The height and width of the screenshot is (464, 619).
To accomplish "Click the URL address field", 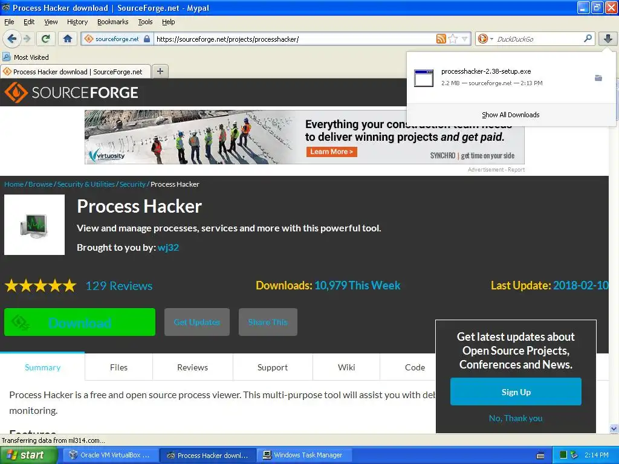I will 294,39.
